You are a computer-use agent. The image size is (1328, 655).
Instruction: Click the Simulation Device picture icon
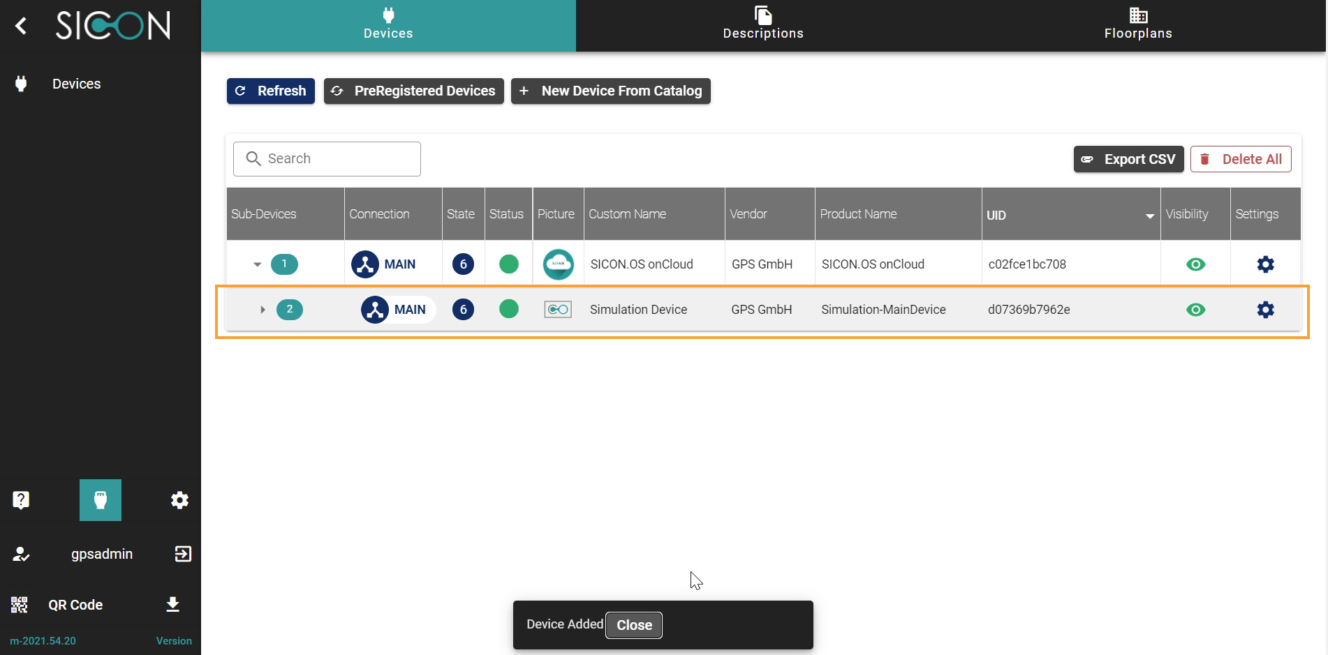558,310
